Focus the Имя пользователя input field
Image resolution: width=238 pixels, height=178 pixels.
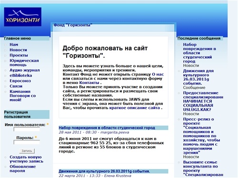27,130
